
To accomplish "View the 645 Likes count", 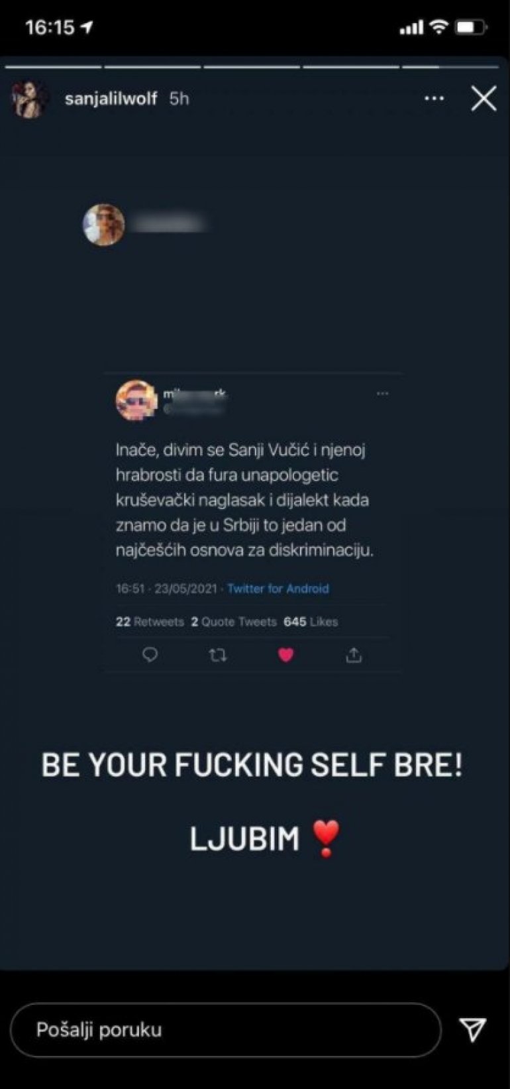I will [311, 622].
